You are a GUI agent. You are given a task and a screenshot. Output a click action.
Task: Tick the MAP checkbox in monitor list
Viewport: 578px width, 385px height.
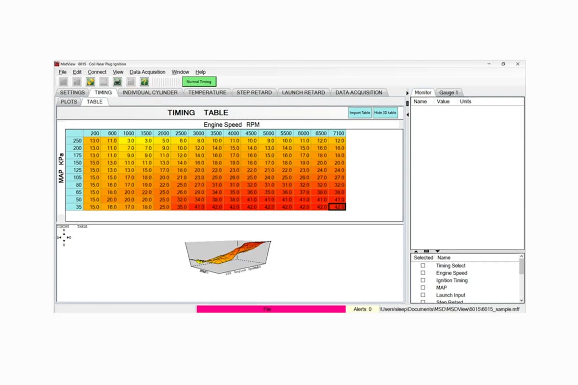(x=423, y=288)
